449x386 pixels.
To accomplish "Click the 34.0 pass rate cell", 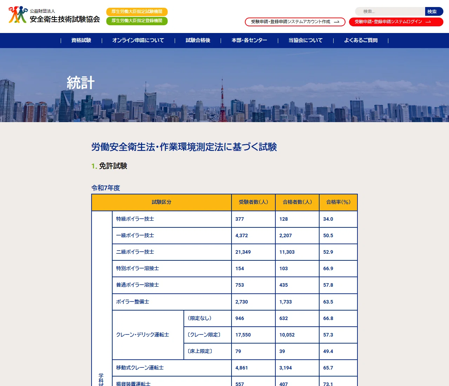I will click(x=338, y=219).
